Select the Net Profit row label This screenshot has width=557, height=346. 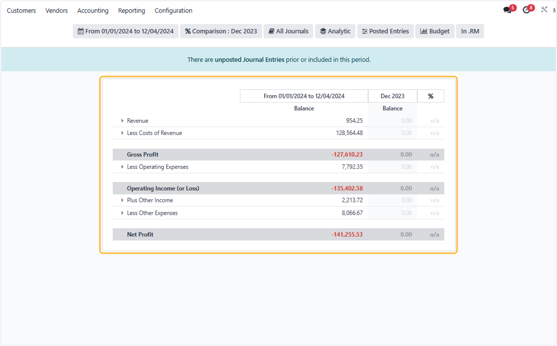click(x=140, y=234)
